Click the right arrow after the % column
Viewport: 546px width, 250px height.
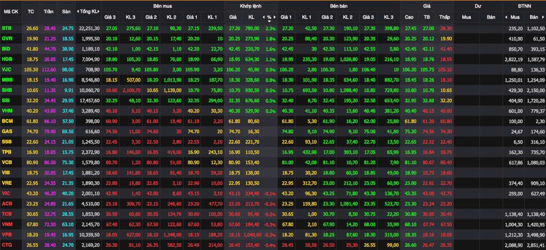pos(275,17)
